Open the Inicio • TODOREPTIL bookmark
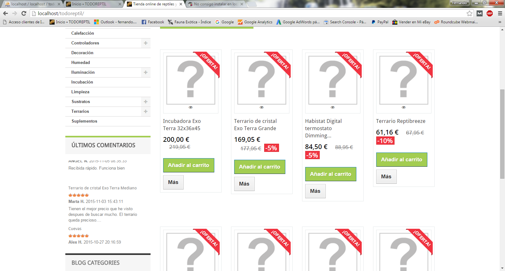The height and width of the screenshot is (271, 505). 70,22
